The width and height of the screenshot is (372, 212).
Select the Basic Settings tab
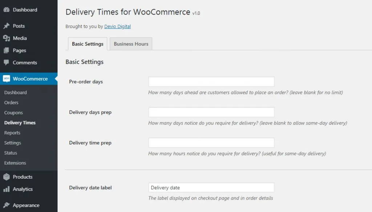pos(88,44)
